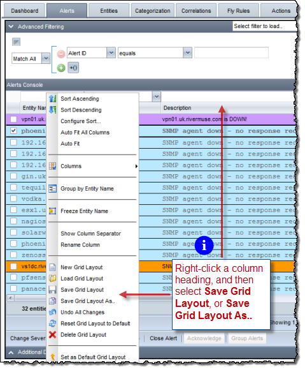Click the red remove filter condition icon
This screenshot has height=372, width=305.
(x=61, y=54)
